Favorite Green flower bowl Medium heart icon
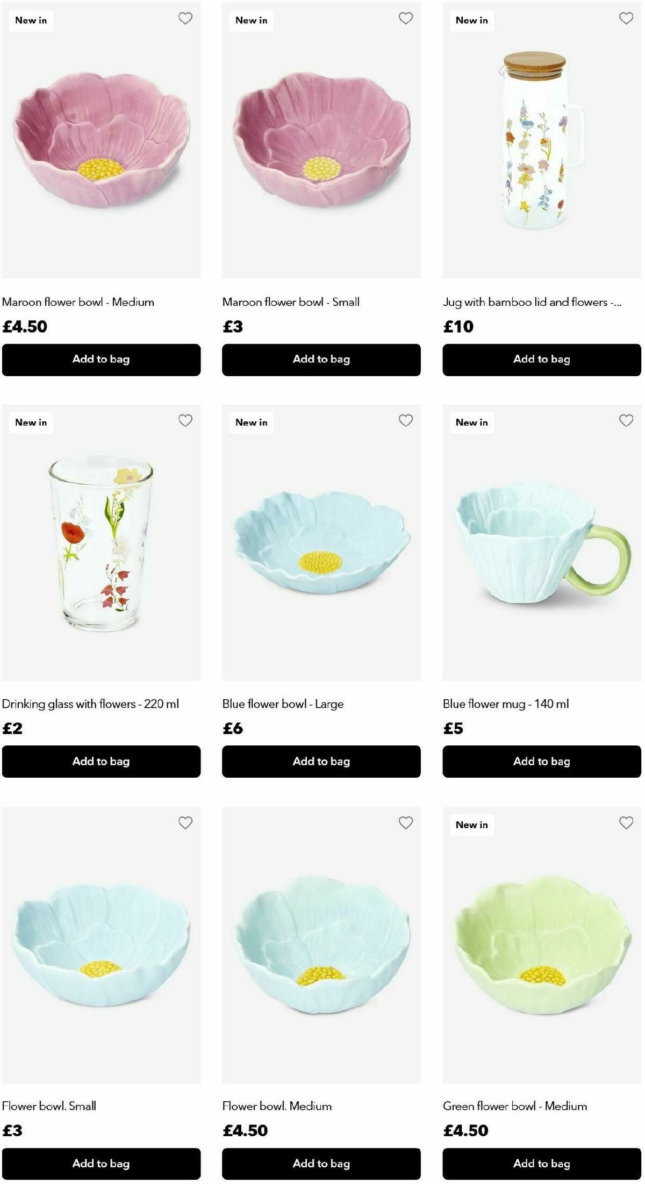 pyautogui.click(x=626, y=822)
